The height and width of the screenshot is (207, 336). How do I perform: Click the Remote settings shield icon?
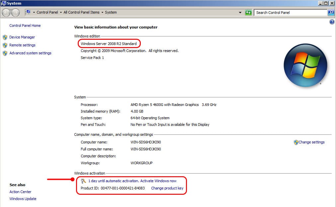coord(5,45)
